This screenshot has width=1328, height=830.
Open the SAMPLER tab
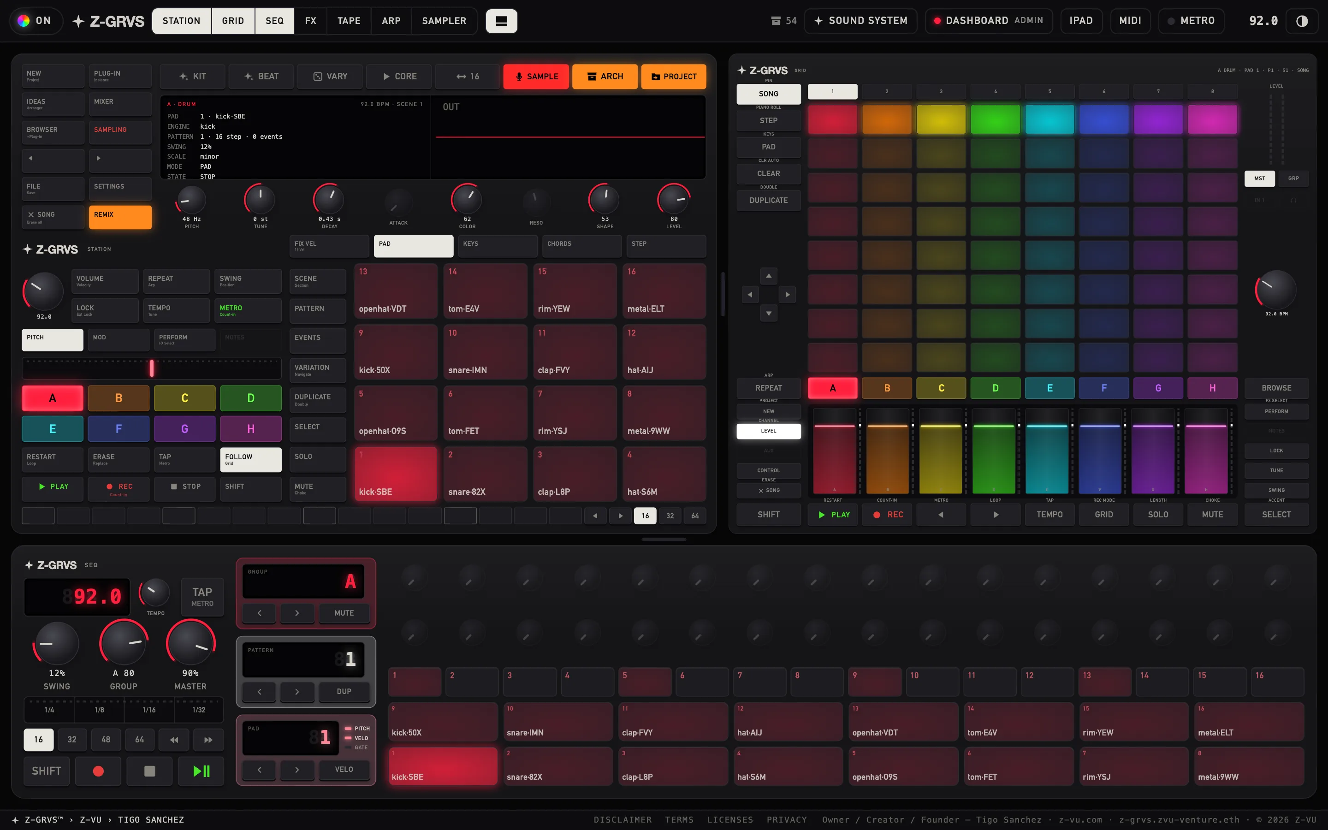(x=444, y=21)
